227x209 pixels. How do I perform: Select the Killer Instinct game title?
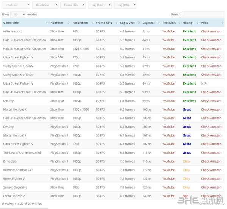[12, 31]
